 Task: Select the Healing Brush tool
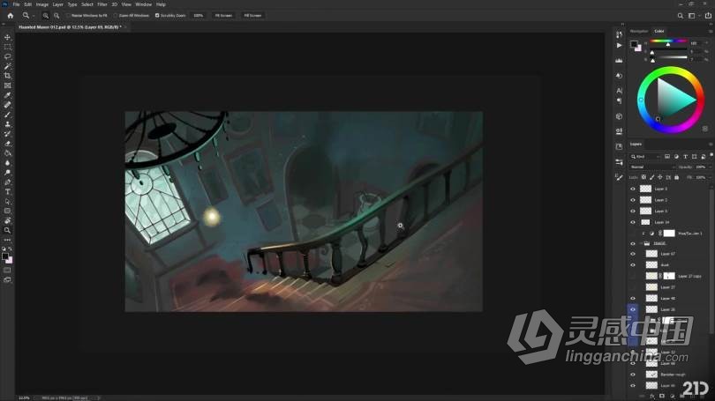[x=7, y=105]
